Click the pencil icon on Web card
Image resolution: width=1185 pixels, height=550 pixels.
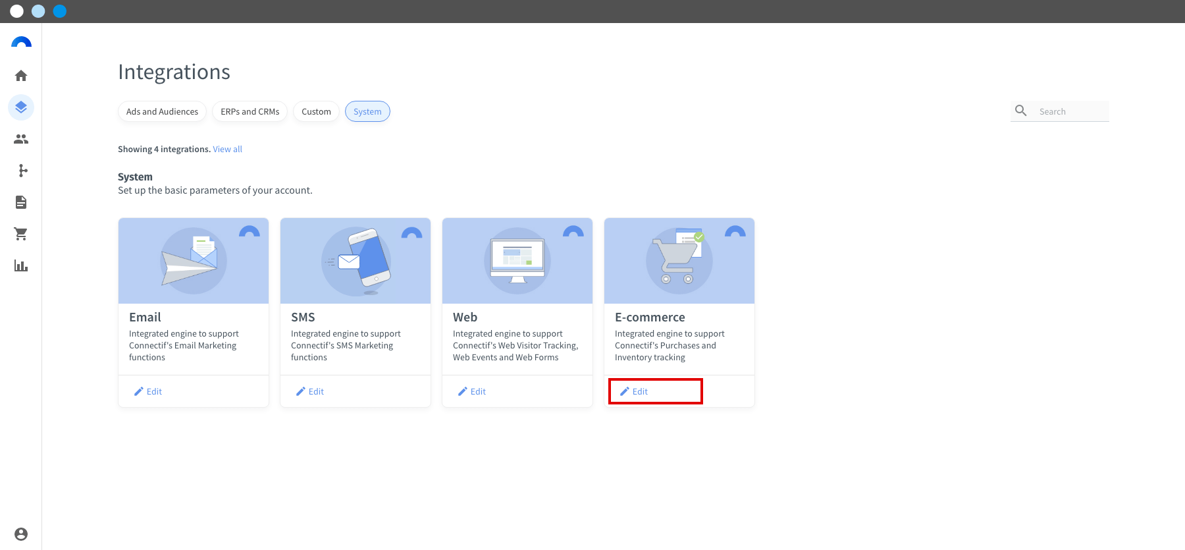tap(463, 391)
